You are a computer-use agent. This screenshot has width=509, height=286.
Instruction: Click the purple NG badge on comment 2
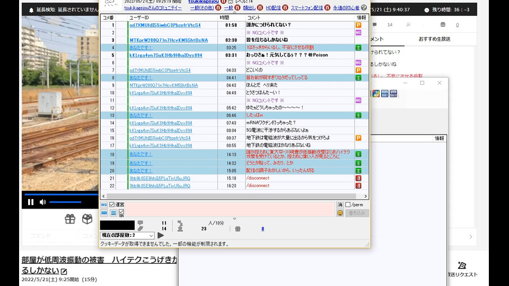tap(358, 32)
